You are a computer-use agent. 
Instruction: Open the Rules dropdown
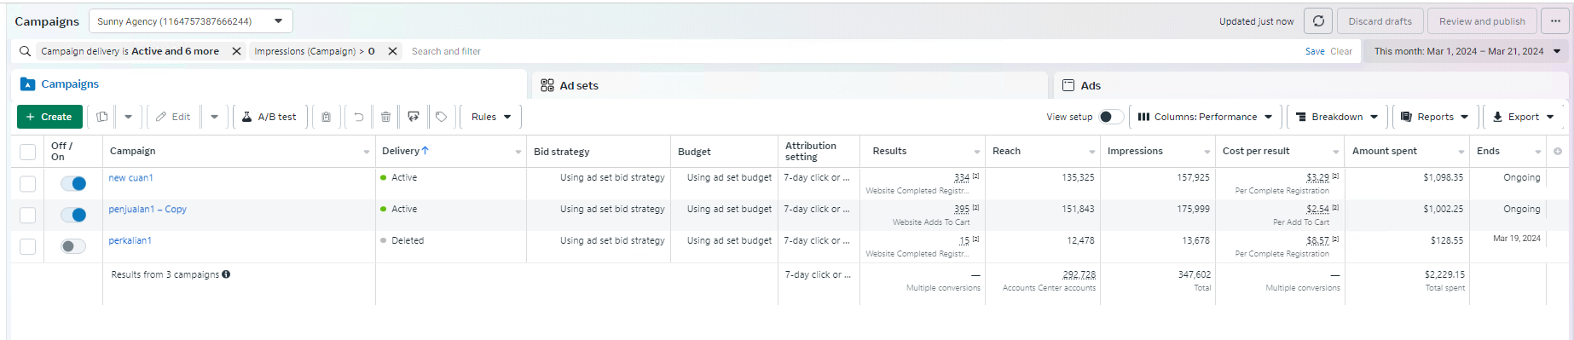(x=491, y=117)
